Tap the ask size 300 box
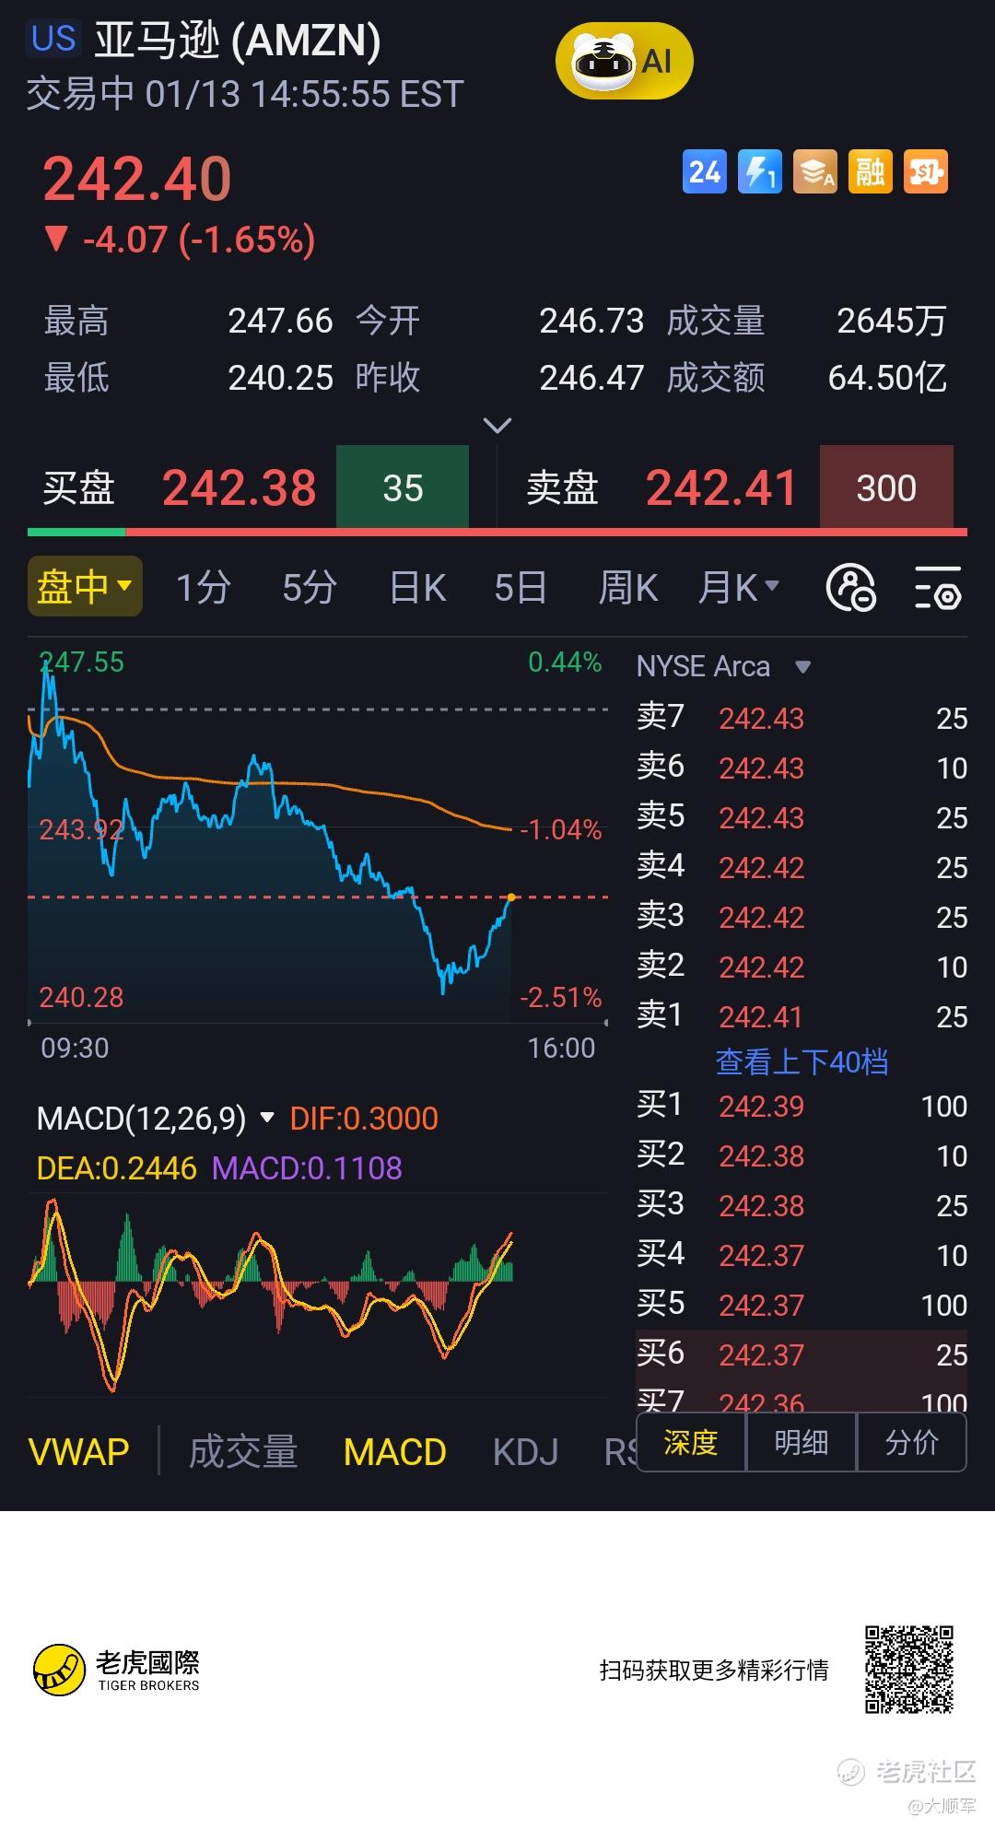Screen dimensions: 995x1829 click(886, 487)
